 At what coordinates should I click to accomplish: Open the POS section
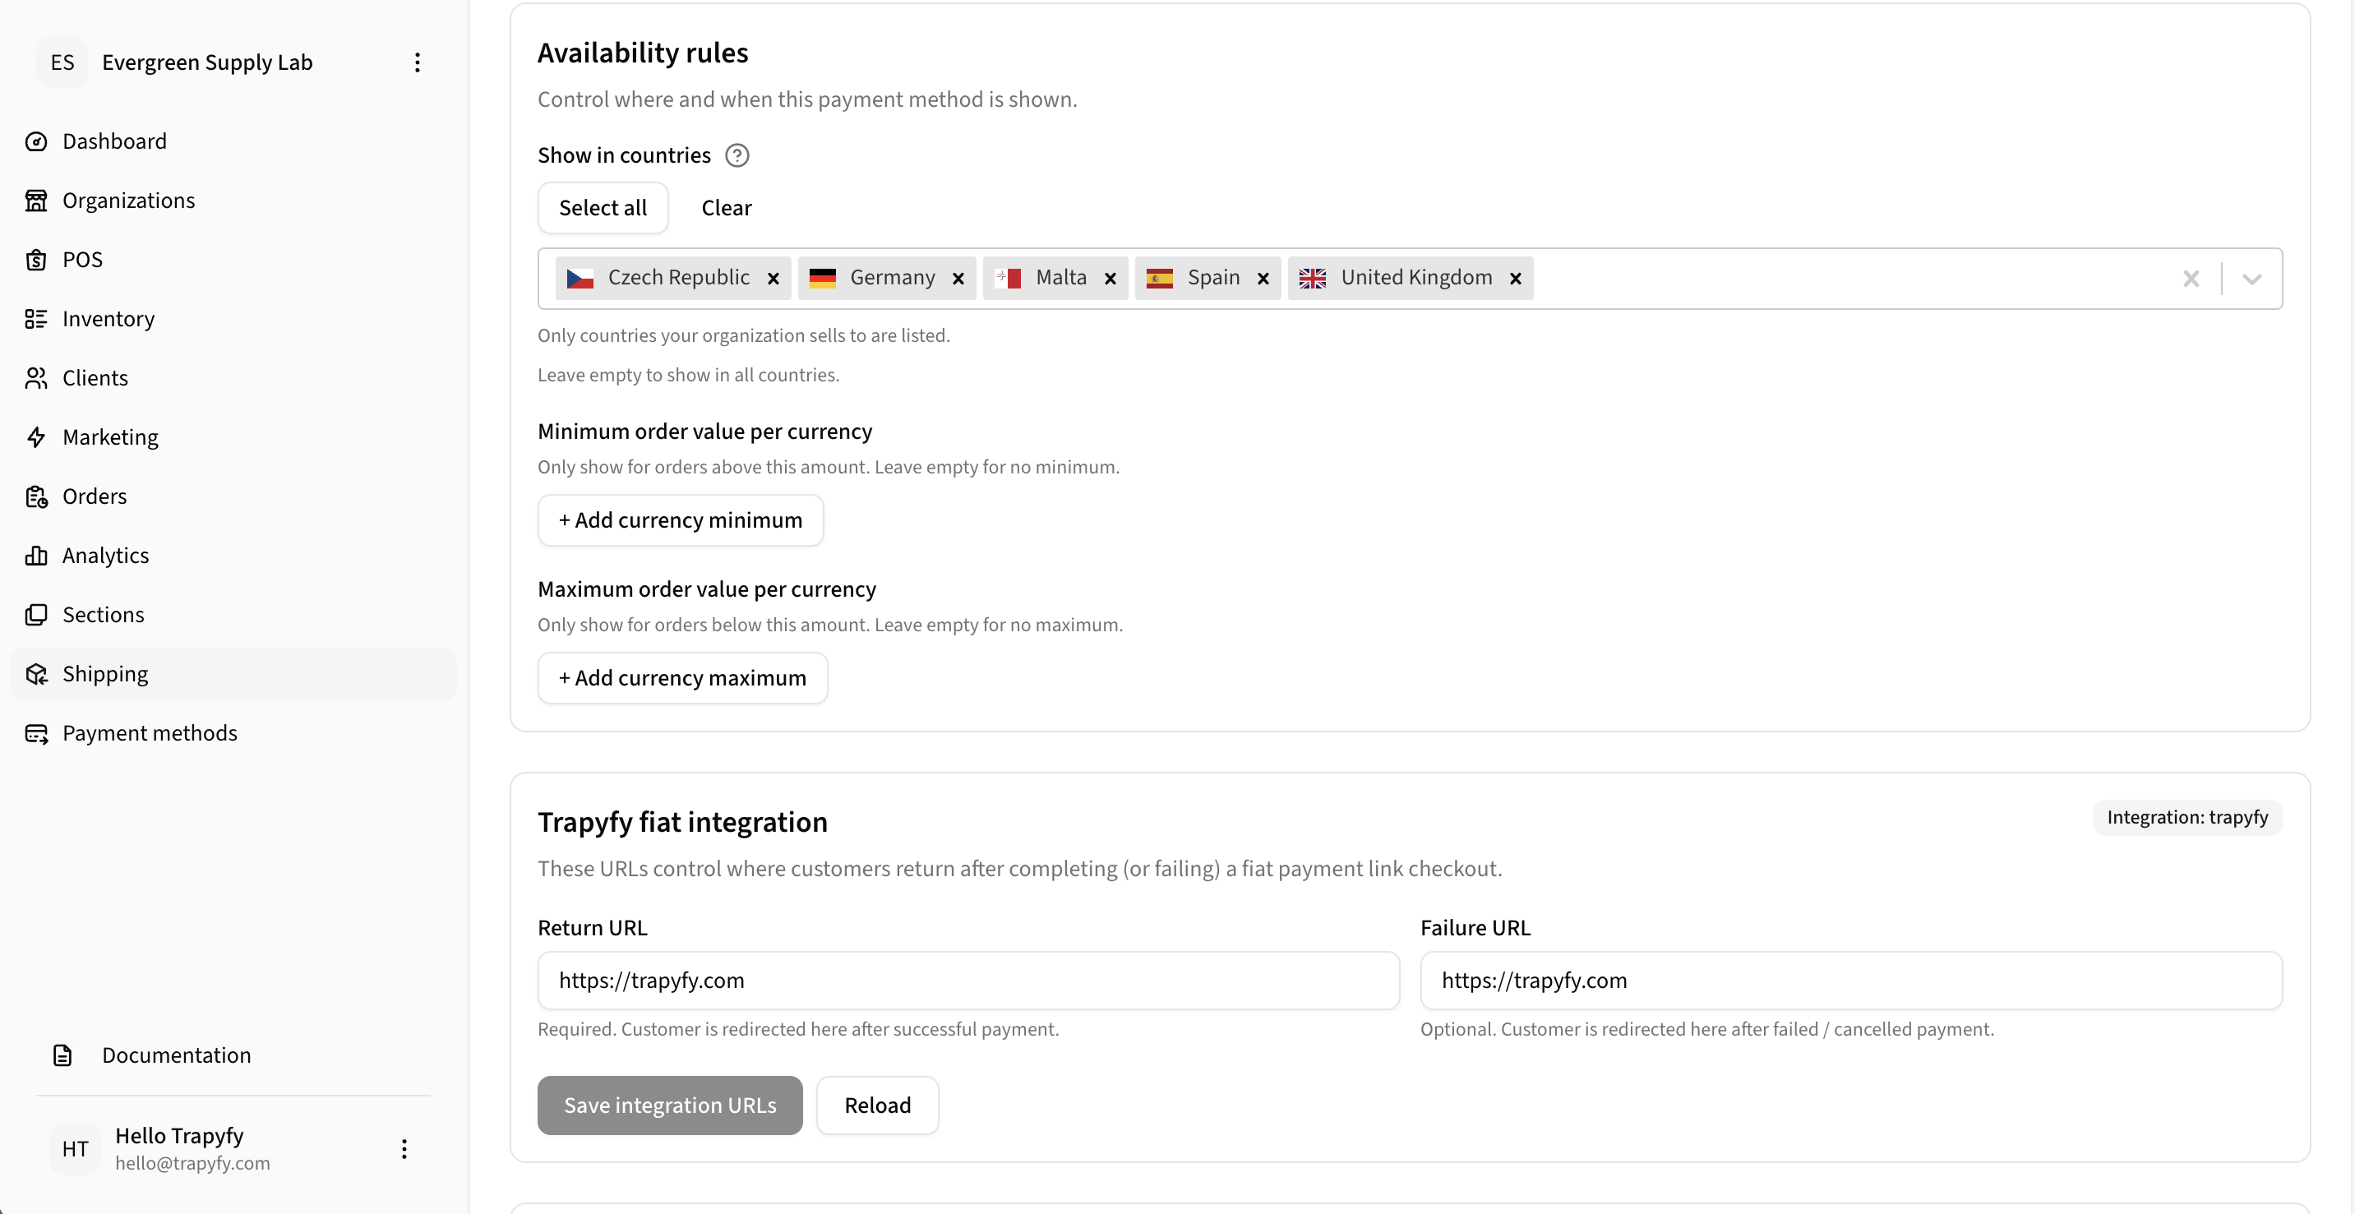pyautogui.click(x=233, y=260)
